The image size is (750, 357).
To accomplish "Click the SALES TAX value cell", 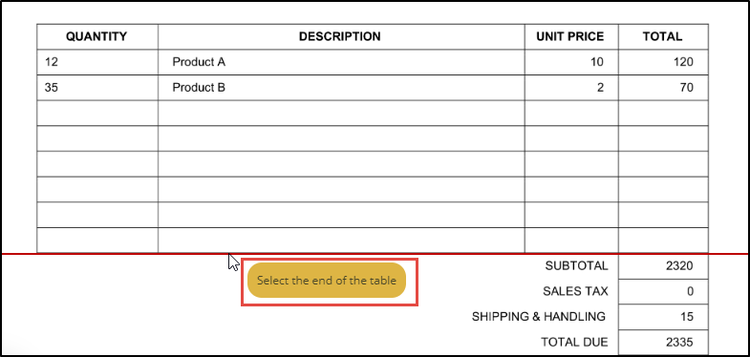I will 663,291.
